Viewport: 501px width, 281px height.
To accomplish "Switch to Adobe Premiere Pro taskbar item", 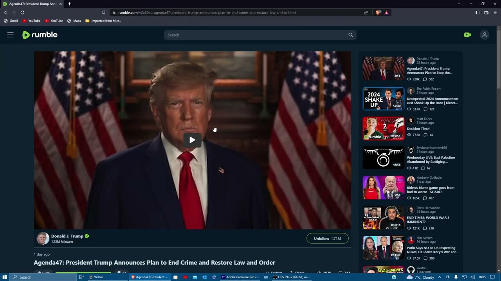I will coord(241,277).
